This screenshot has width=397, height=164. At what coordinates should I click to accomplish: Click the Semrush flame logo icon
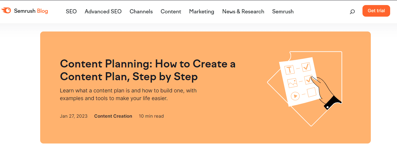tap(6, 11)
